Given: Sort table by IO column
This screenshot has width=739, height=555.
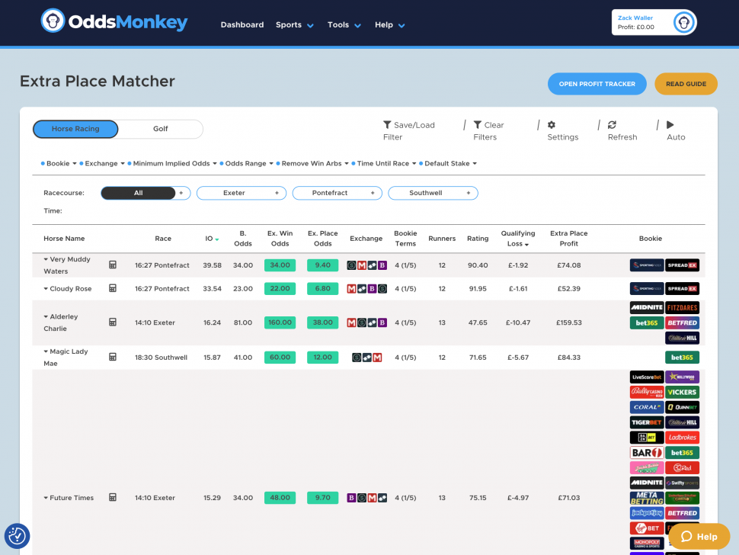Looking at the screenshot, I should click(x=212, y=239).
